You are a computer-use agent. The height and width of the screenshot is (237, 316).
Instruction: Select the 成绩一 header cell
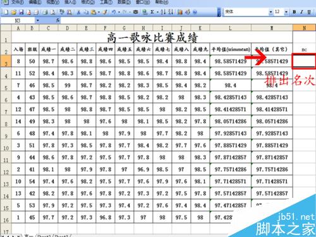[x=49, y=49]
